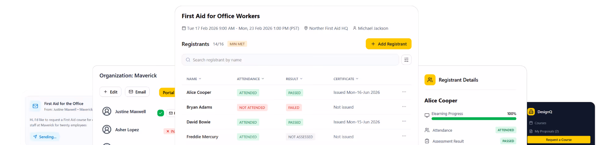Click the mail icon button beside Justine Maxwell
This screenshot has width=611, height=145.
point(171,113)
